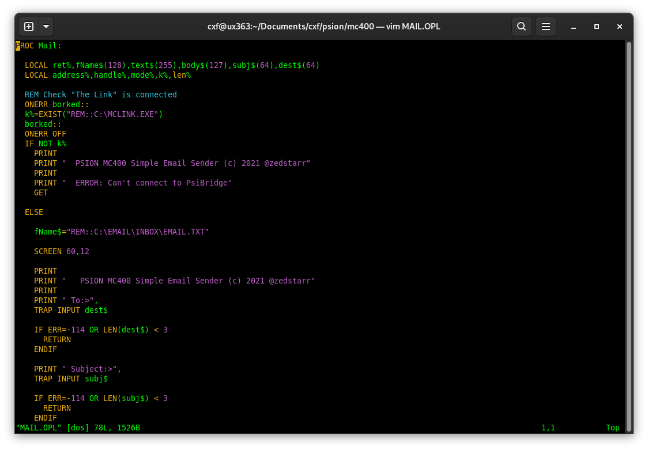Minimize the terminal window

pyautogui.click(x=574, y=27)
